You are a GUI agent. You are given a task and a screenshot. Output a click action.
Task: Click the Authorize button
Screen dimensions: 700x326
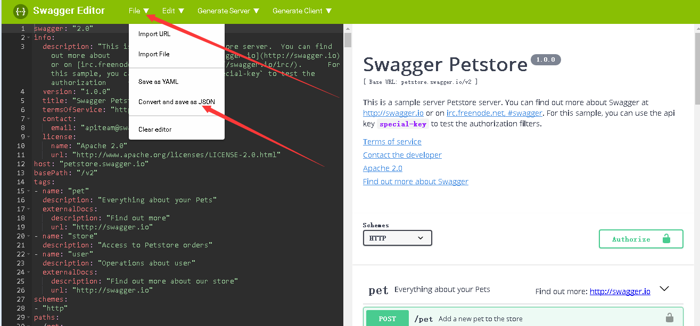(641, 239)
